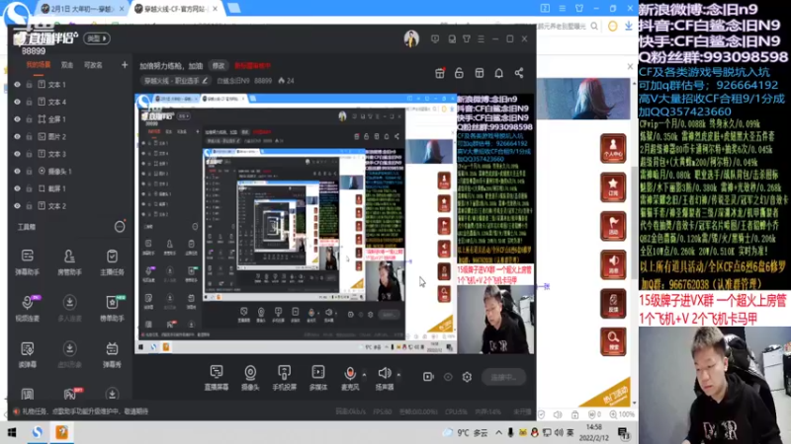Open the skin T-shirt icon in title bar
The width and height of the screenshot is (791, 444).
(x=467, y=38)
